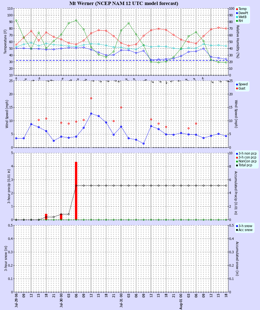Click the Jul-31 00 time axis label
260x310 pixels.
coord(121,300)
